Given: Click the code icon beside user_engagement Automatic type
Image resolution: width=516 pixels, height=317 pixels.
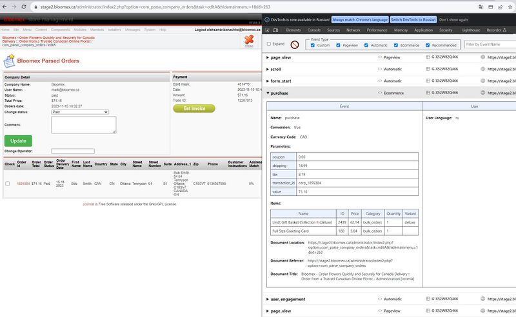Looking at the screenshot, I should 380,299.
